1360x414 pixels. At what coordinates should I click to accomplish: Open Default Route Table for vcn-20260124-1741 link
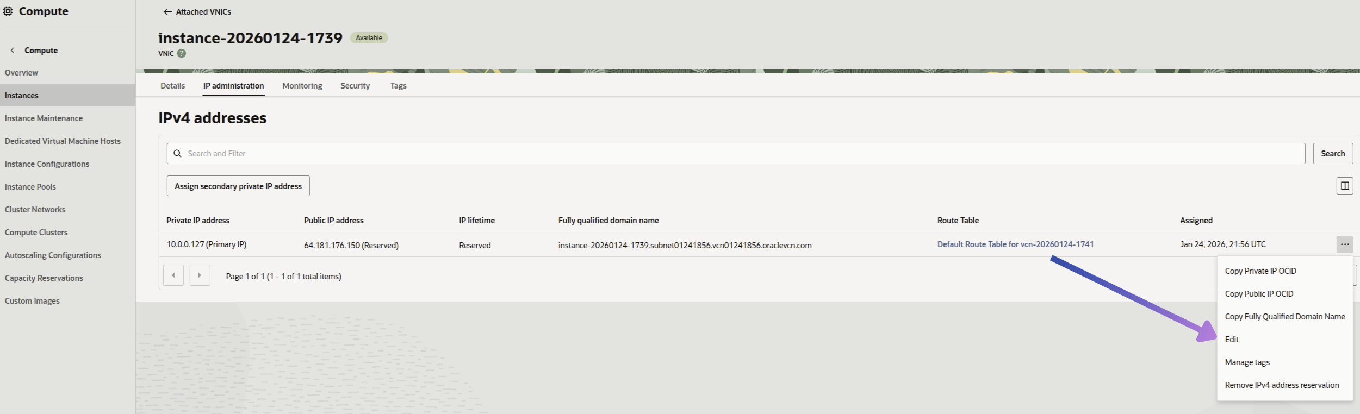(1015, 244)
